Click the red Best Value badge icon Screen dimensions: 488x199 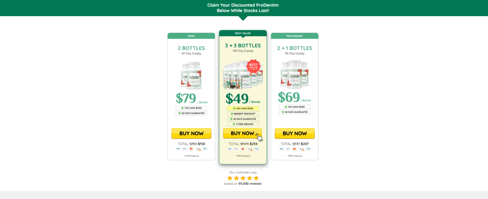click(x=254, y=66)
